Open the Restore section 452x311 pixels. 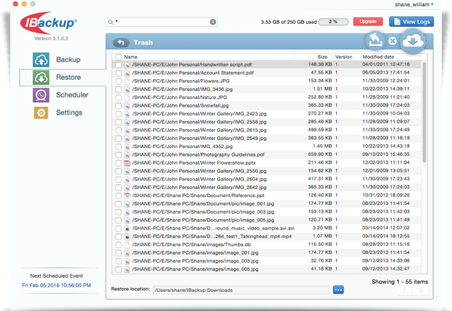tap(63, 78)
